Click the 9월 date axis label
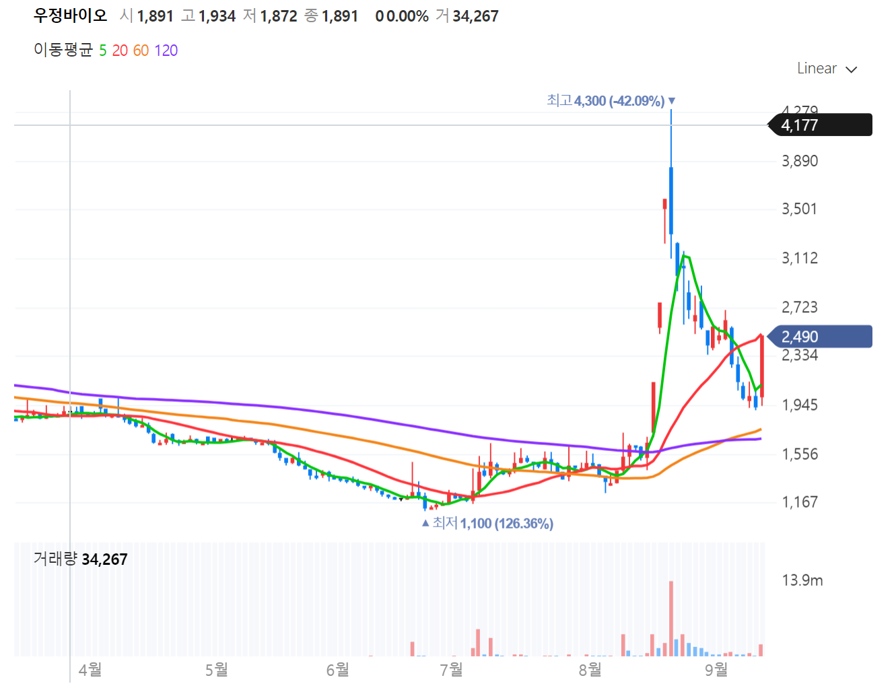Screen dimensions: 896x686 (x=717, y=669)
